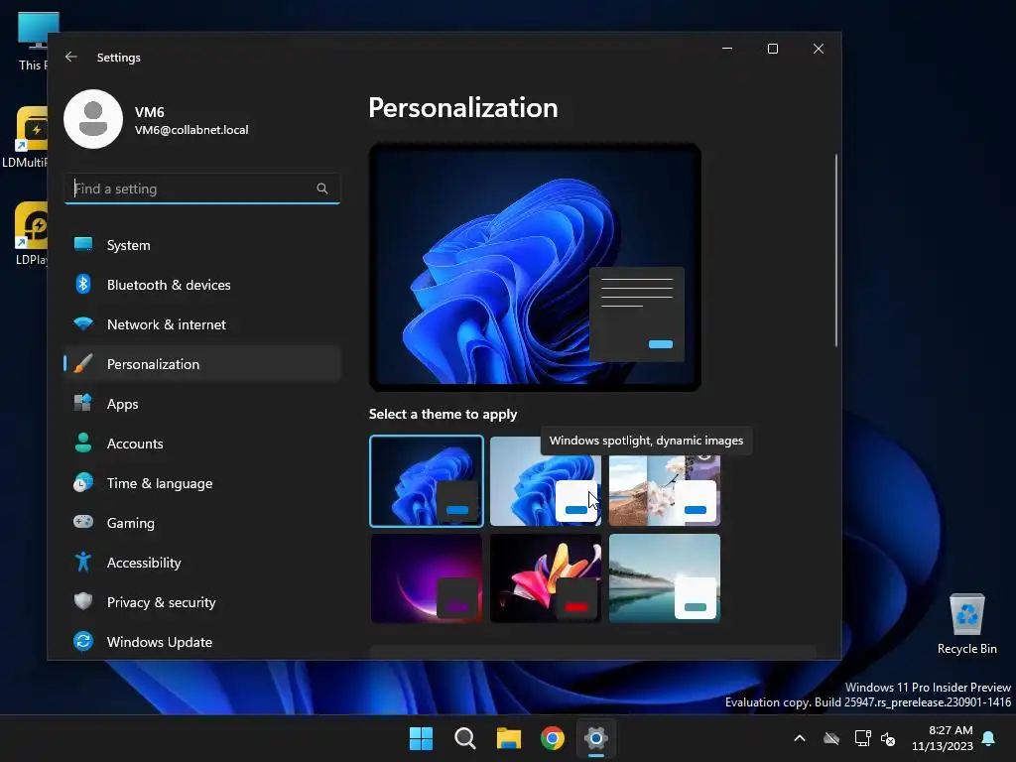Apply the Windows dark bloom theme
This screenshot has width=1016, height=762.
click(x=427, y=481)
